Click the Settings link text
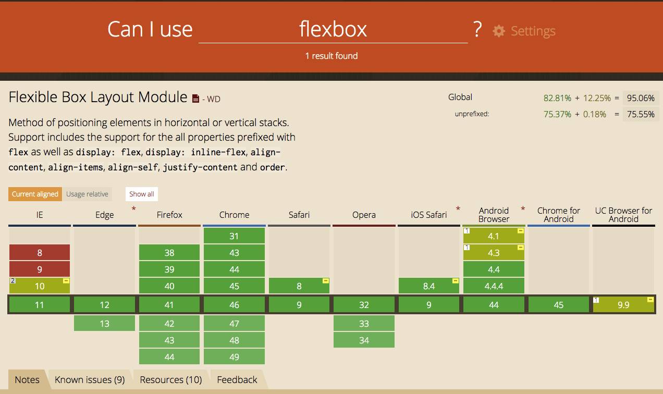Screen dimensions: 663x394 pos(533,31)
